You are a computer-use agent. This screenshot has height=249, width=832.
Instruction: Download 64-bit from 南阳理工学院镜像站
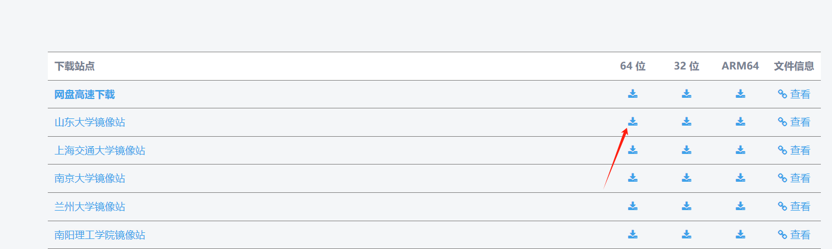(x=632, y=235)
